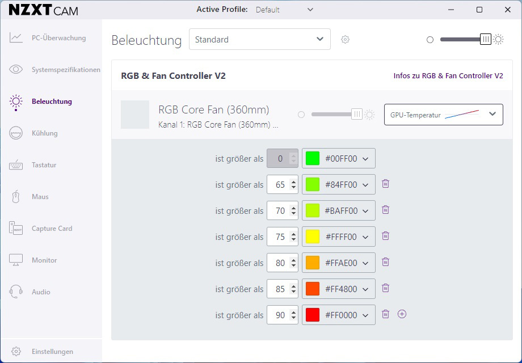This screenshot has height=363, width=522.
Task: Select the Monitor section
Action: [44, 260]
